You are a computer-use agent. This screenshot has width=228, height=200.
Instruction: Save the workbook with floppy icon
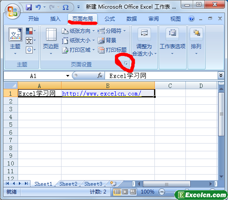click(29, 7)
